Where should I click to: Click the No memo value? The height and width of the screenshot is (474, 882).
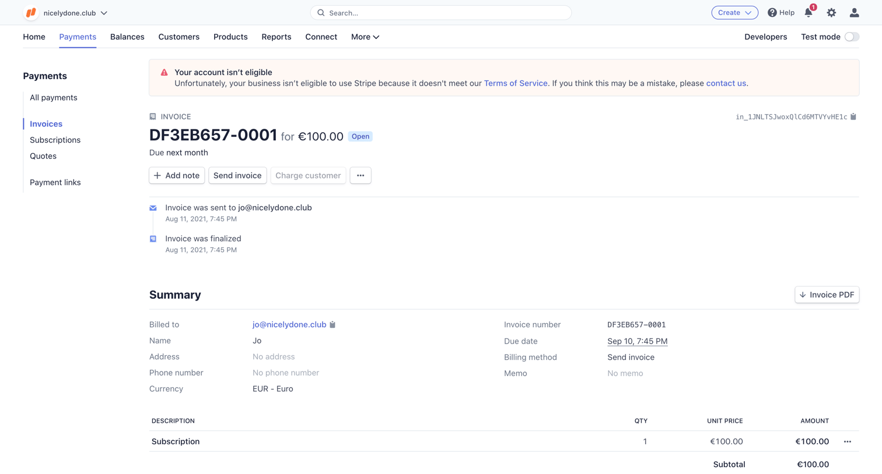pos(625,373)
